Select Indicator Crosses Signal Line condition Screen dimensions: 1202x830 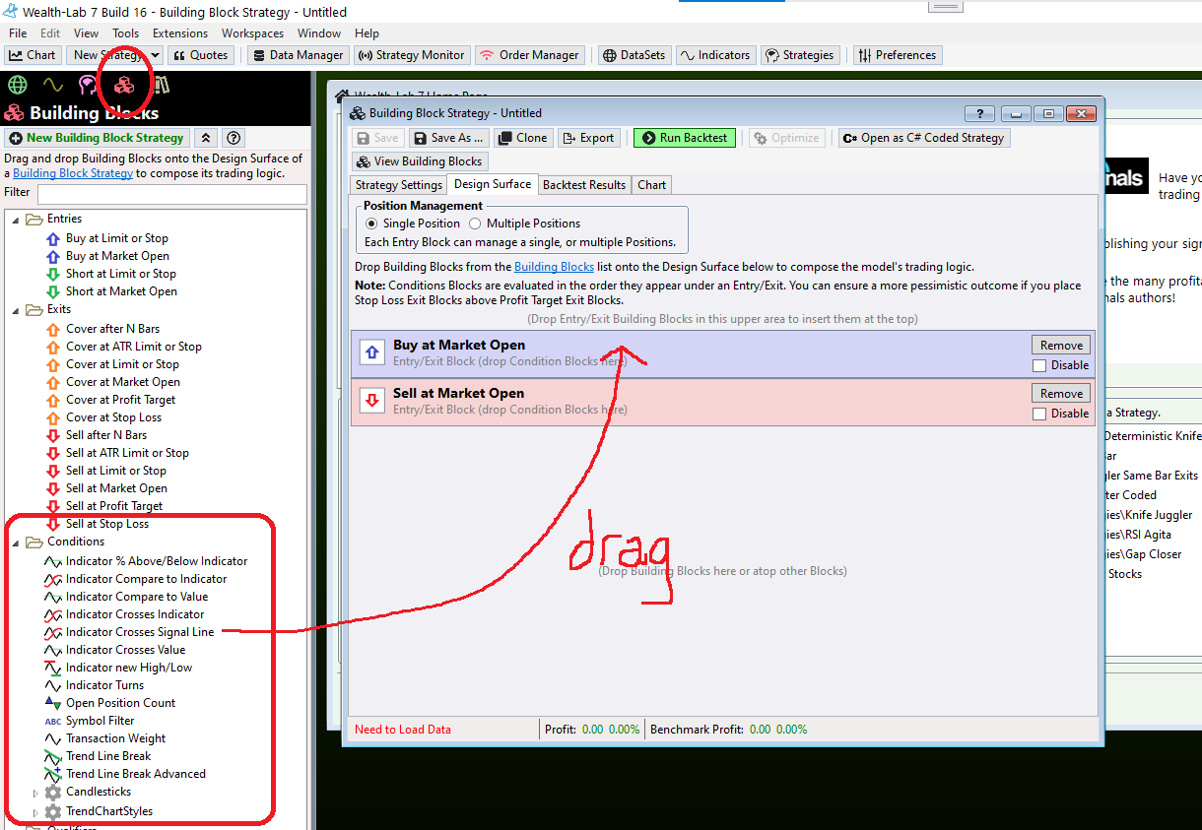click(139, 632)
